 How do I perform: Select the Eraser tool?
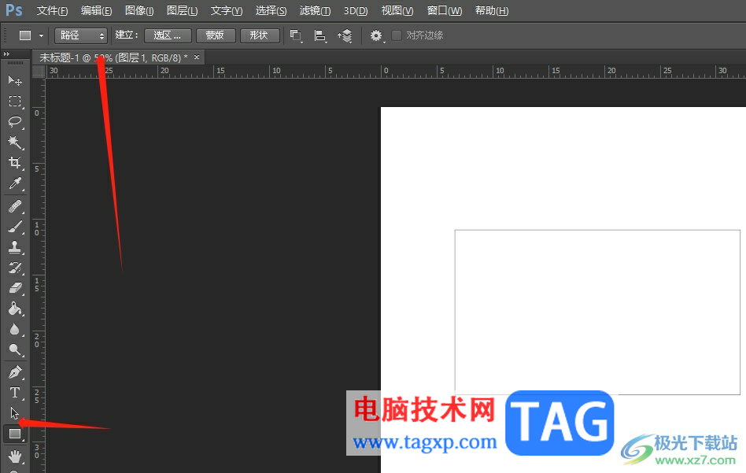coord(15,288)
